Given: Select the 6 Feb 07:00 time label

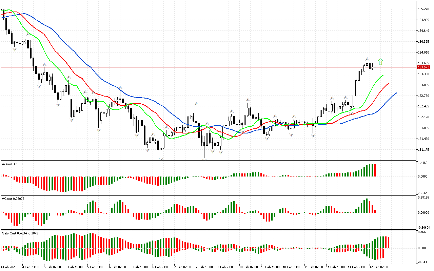Looking at the screenshot, I should pos(117,267).
